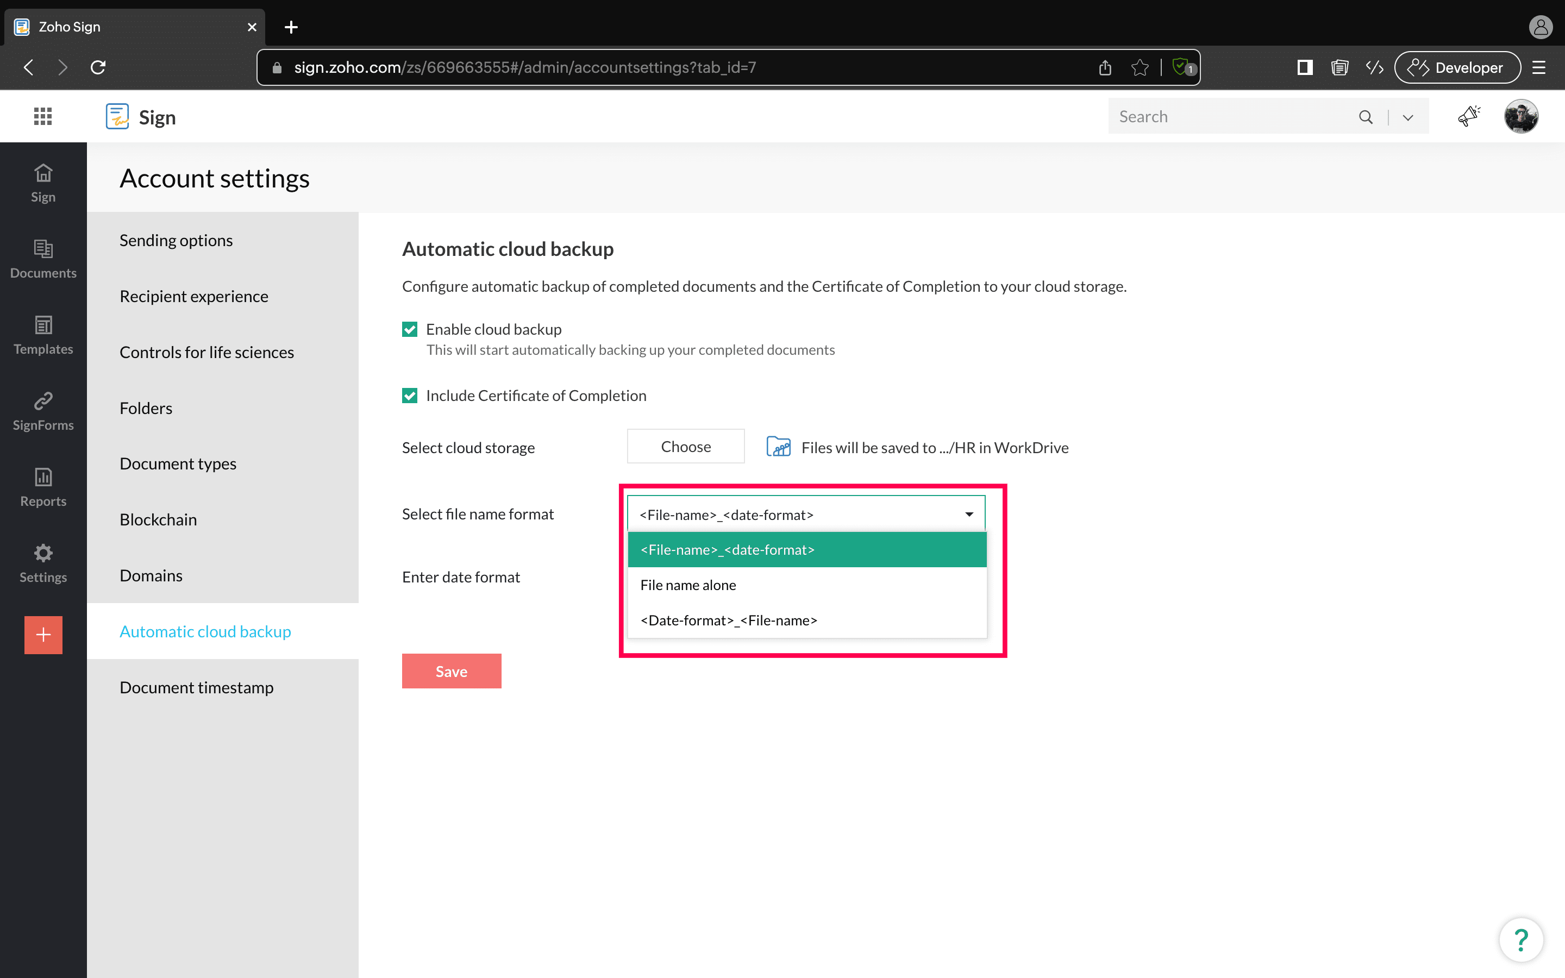Screen dimensions: 1565x978
Task: Click the Save button
Action: (452, 671)
